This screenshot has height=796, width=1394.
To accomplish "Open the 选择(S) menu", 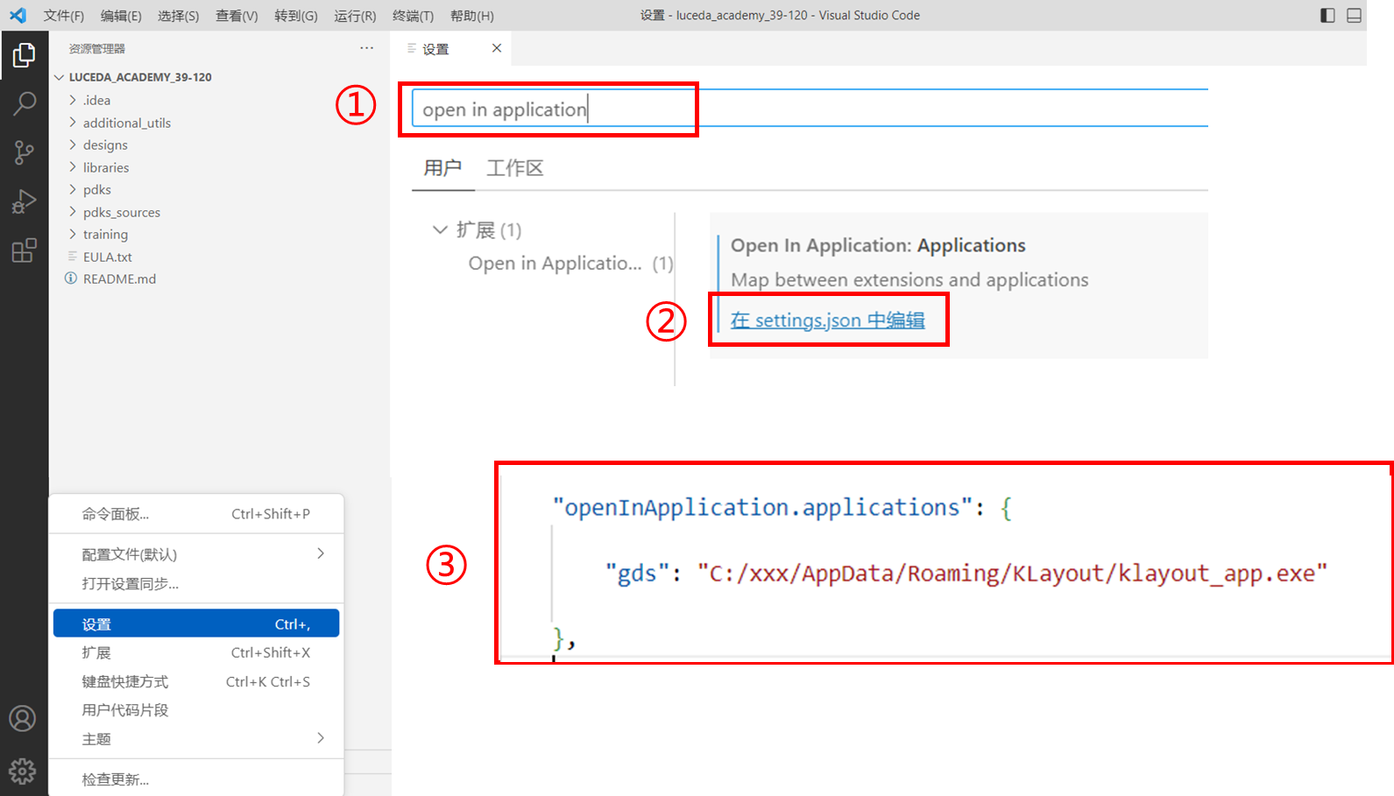I will [x=179, y=16].
